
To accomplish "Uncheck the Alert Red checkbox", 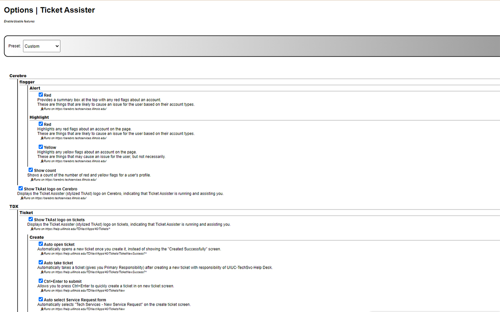I will (x=41, y=95).
